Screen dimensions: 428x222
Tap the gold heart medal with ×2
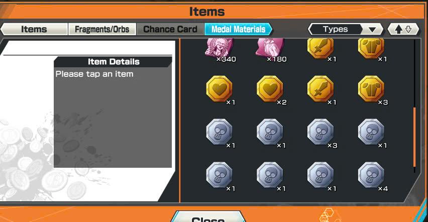270,89
